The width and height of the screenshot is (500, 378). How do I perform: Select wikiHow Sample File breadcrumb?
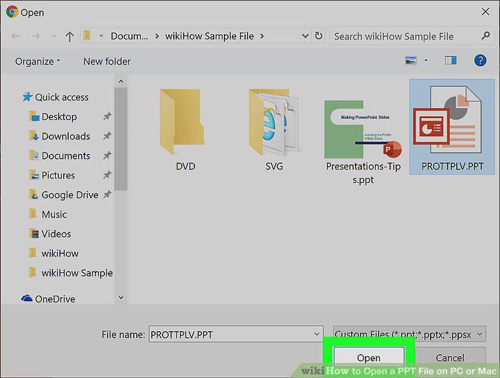click(x=209, y=36)
